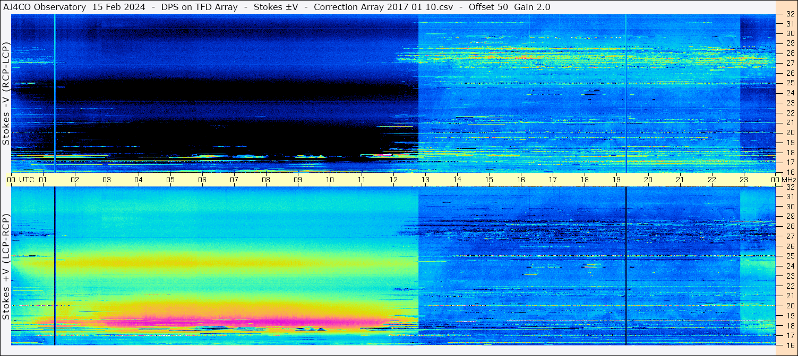The image size is (798, 356).
Task: Select hour "22" on the UTC time axis
Action: pyautogui.click(x=712, y=180)
